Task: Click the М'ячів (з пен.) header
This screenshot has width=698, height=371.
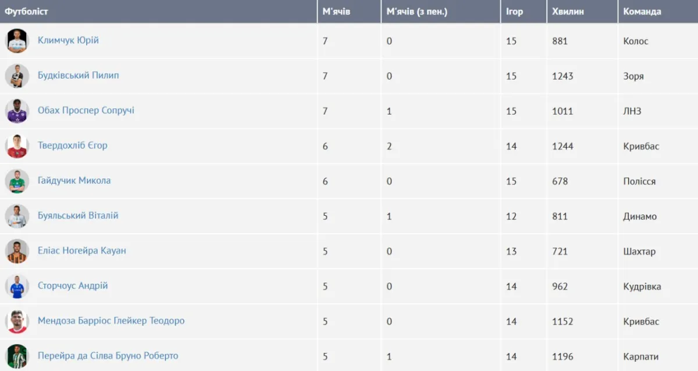Action: (416, 12)
